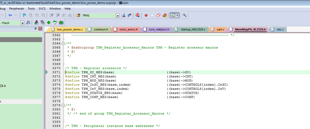
Task: Comment out the selection using the comment icon
Action: [x=64, y=15]
